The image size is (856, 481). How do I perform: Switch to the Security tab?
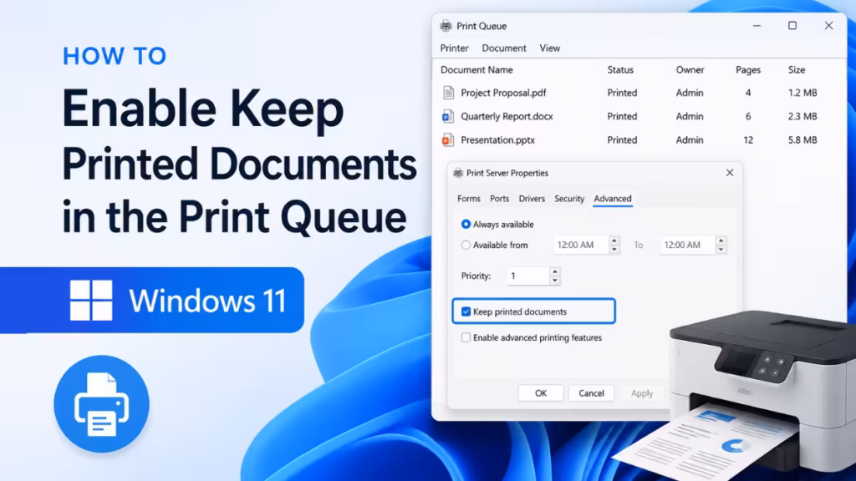[569, 199]
